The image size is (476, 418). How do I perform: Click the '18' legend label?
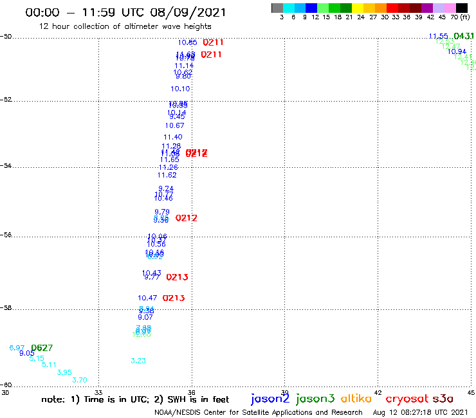pyautogui.click(x=338, y=17)
